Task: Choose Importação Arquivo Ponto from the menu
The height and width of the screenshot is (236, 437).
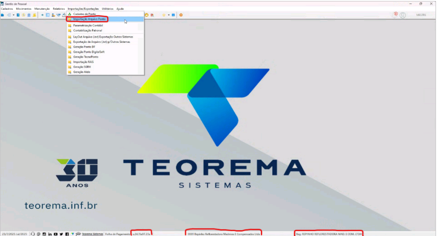Action: click(x=105, y=19)
